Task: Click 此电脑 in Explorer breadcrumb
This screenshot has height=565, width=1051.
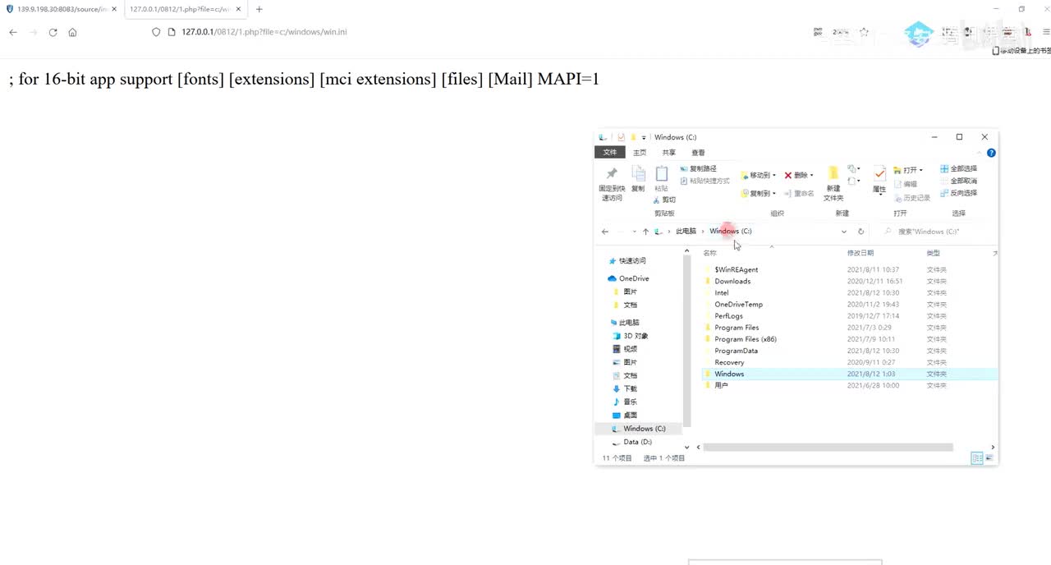Action: tap(686, 232)
